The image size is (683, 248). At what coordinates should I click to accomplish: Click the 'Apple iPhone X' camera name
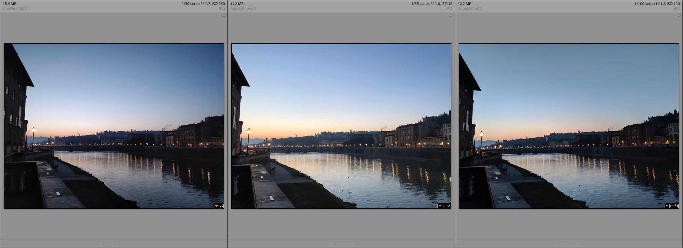243,8
